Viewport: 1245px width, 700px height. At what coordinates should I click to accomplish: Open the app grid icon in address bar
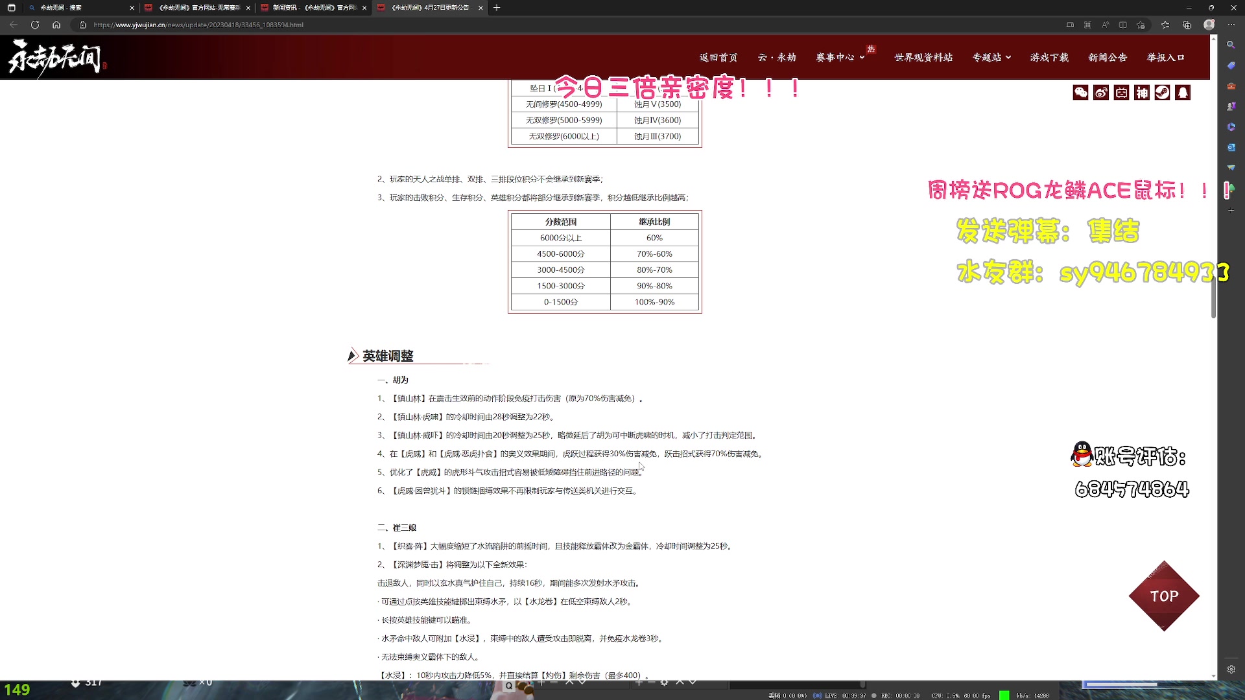coord(1087,25)
